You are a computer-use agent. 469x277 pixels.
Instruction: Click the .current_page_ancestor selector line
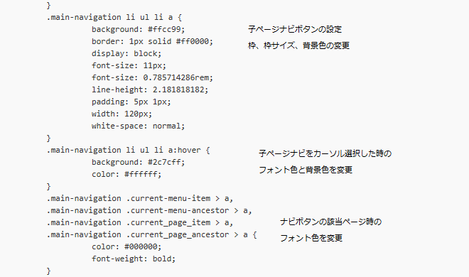click(151, 234)
